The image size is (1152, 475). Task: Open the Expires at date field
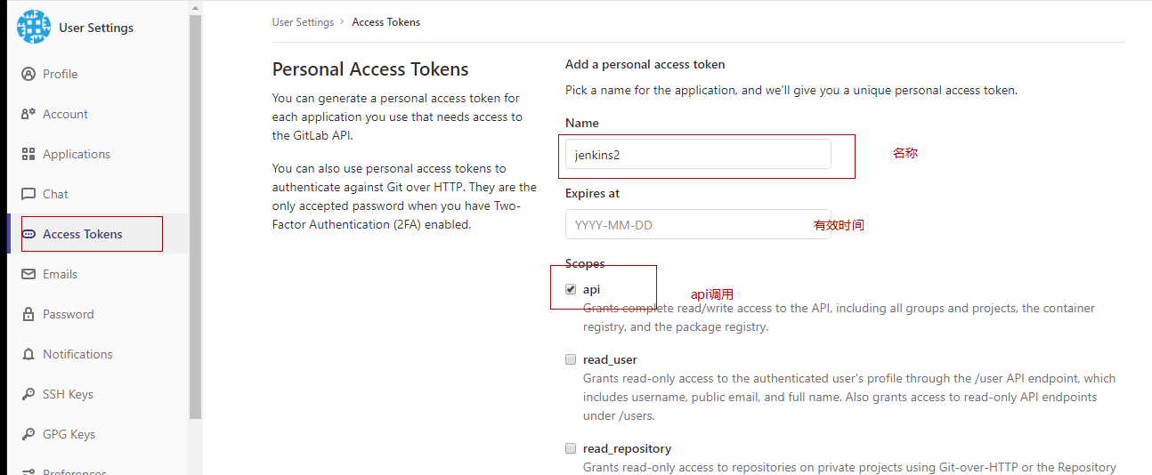[x=698, y=224]
